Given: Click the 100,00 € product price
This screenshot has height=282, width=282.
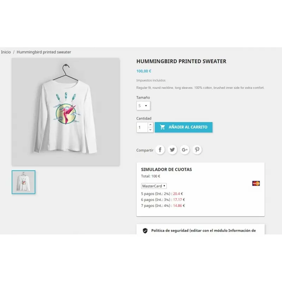Looking at the screenshot, I should [144, 71].
